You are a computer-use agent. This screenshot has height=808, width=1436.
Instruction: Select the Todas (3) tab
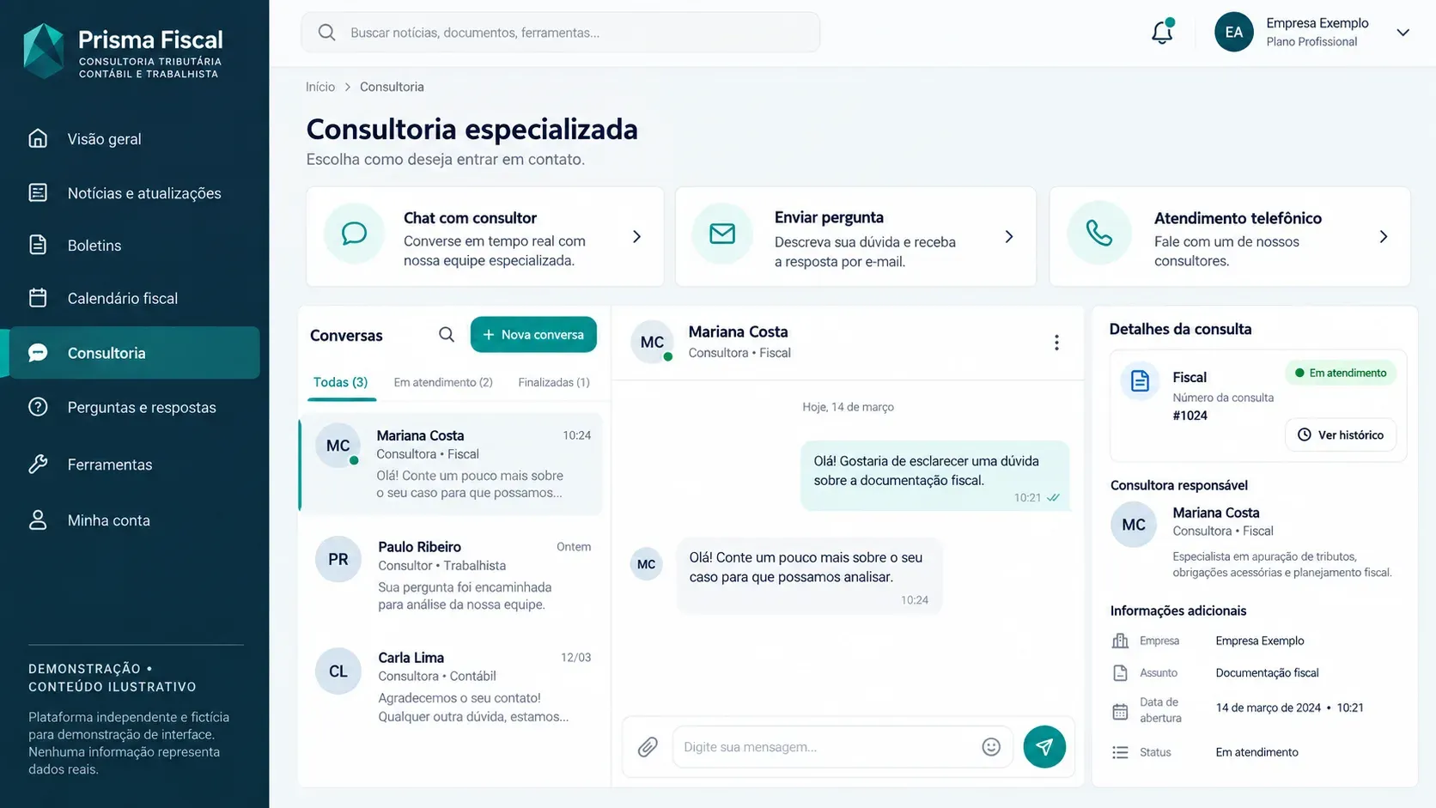(x=340, y=382)
